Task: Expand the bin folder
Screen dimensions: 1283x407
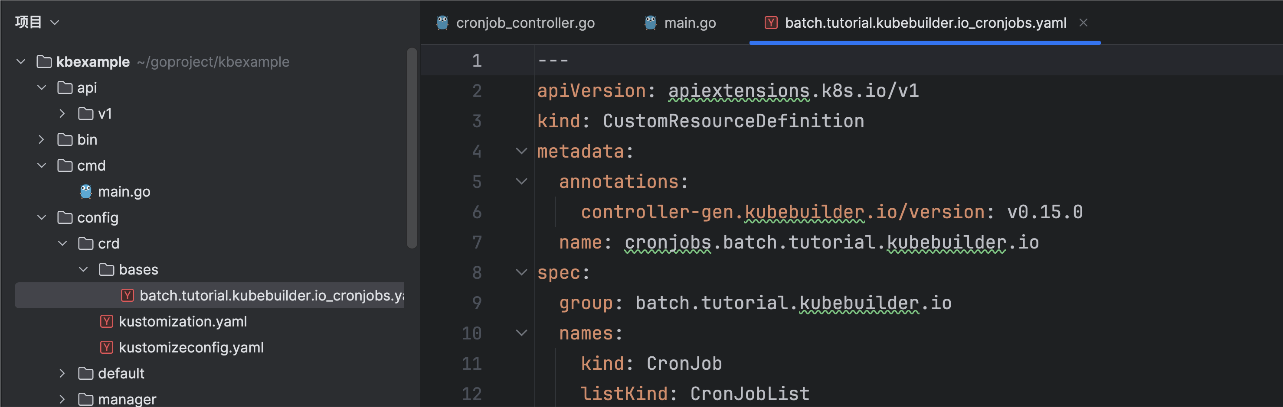Action: pos(41,140)
